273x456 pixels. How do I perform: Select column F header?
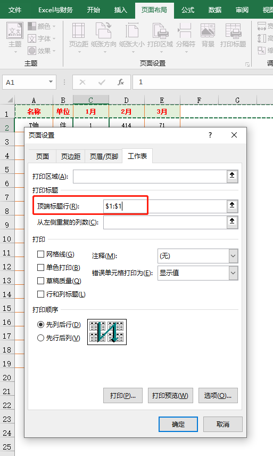[199, 100]
